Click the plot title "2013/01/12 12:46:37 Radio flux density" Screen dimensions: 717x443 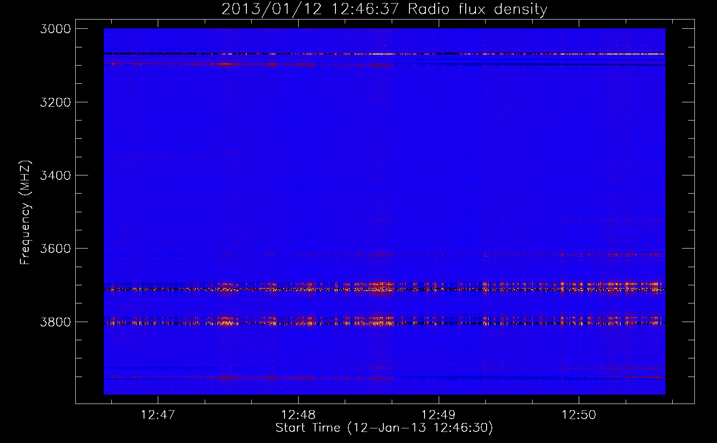point(384,9)
